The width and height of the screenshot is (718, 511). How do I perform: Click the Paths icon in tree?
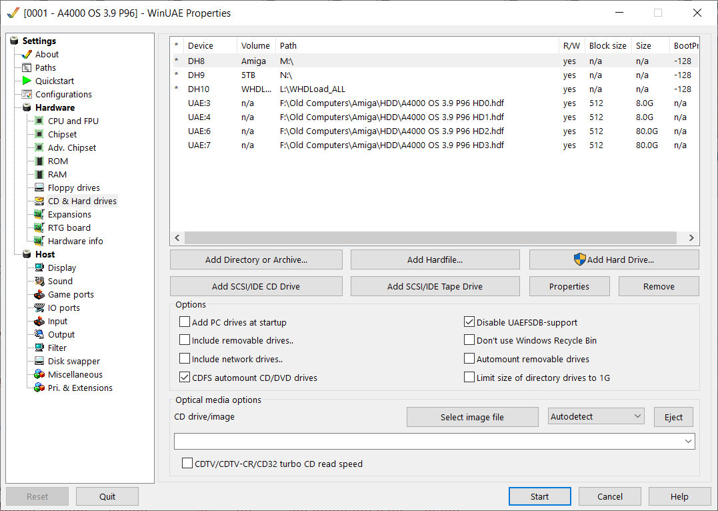click(x=27, y=67)
